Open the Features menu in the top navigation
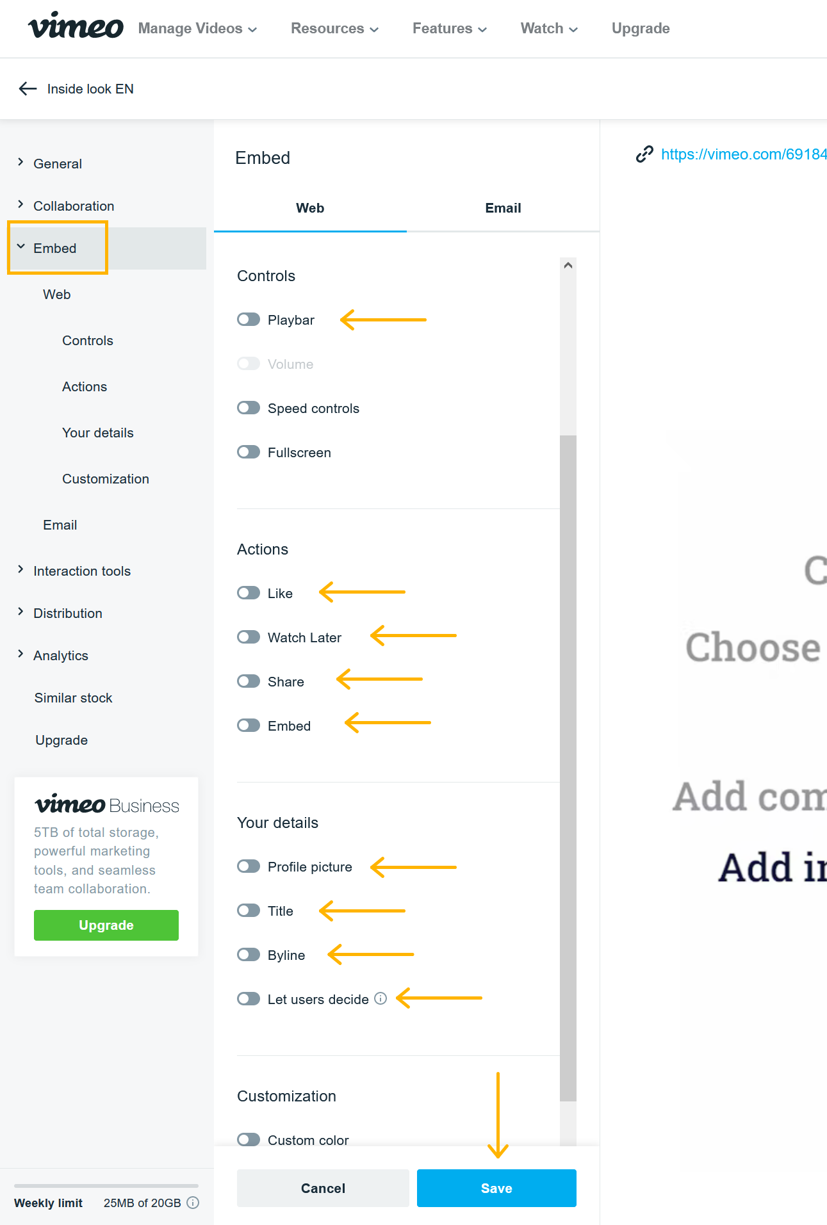 point(450,29)
